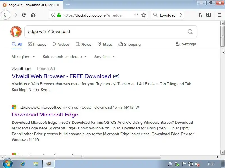Reload the current page
Screen dimensions: 225x168
[x=24, y=15]
